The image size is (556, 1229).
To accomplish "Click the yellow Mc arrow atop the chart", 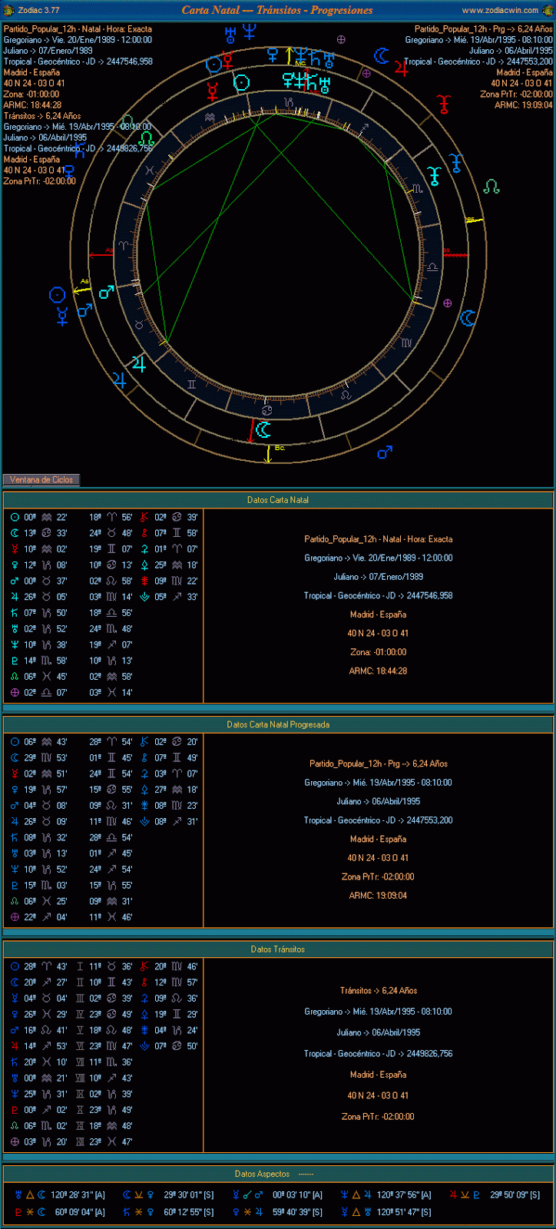I will pos(290,55).
